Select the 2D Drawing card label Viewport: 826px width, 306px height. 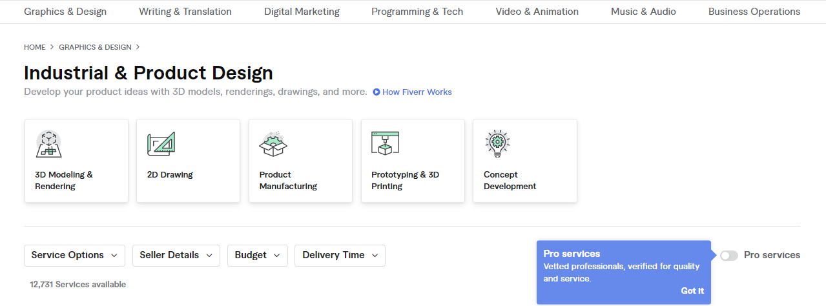point(170,175)
